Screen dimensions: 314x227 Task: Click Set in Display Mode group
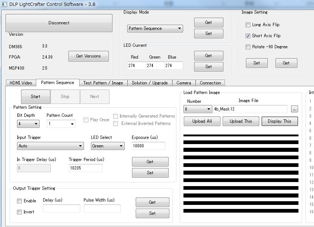click(x=209, y=33)
